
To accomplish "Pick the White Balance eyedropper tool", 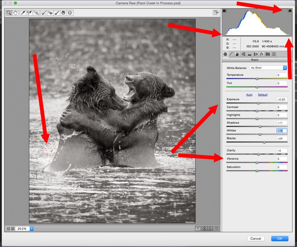I will [x=23, y=13].
